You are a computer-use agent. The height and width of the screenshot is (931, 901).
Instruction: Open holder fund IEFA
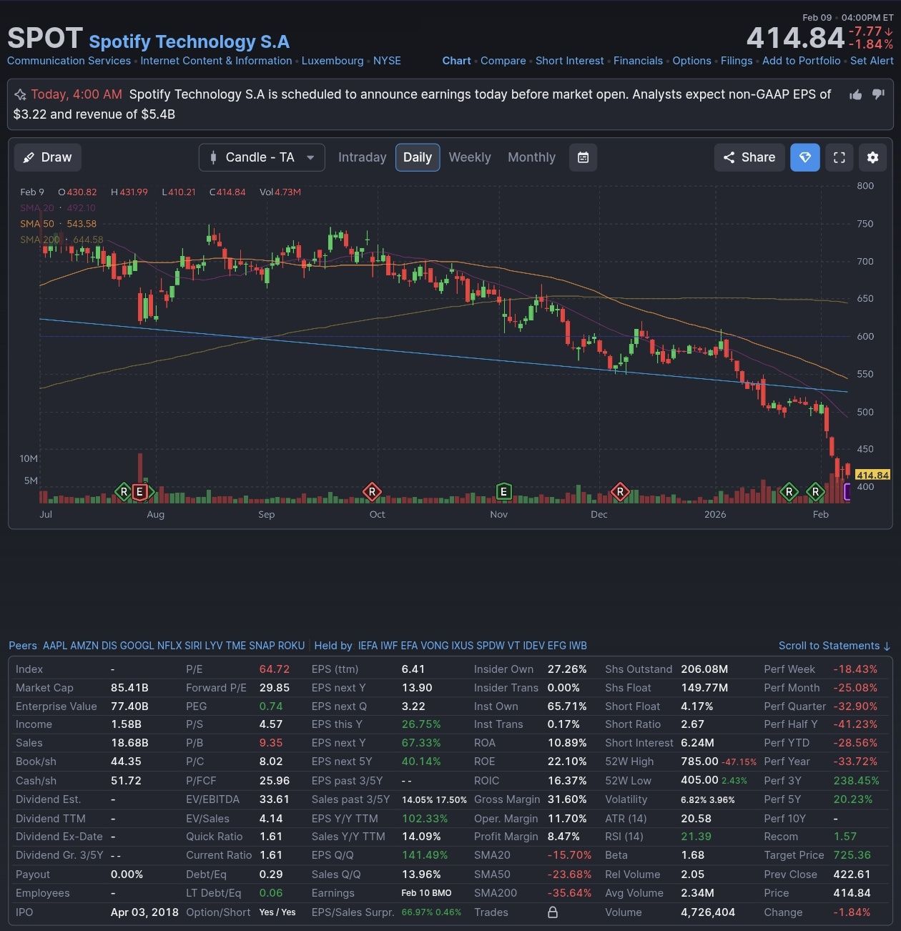click(x=368, y=646)
